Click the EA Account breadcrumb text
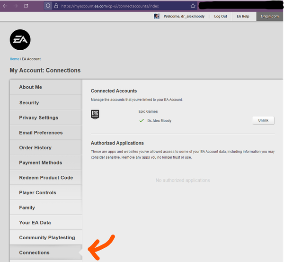The image size is (284, 262). pos(31,59)
